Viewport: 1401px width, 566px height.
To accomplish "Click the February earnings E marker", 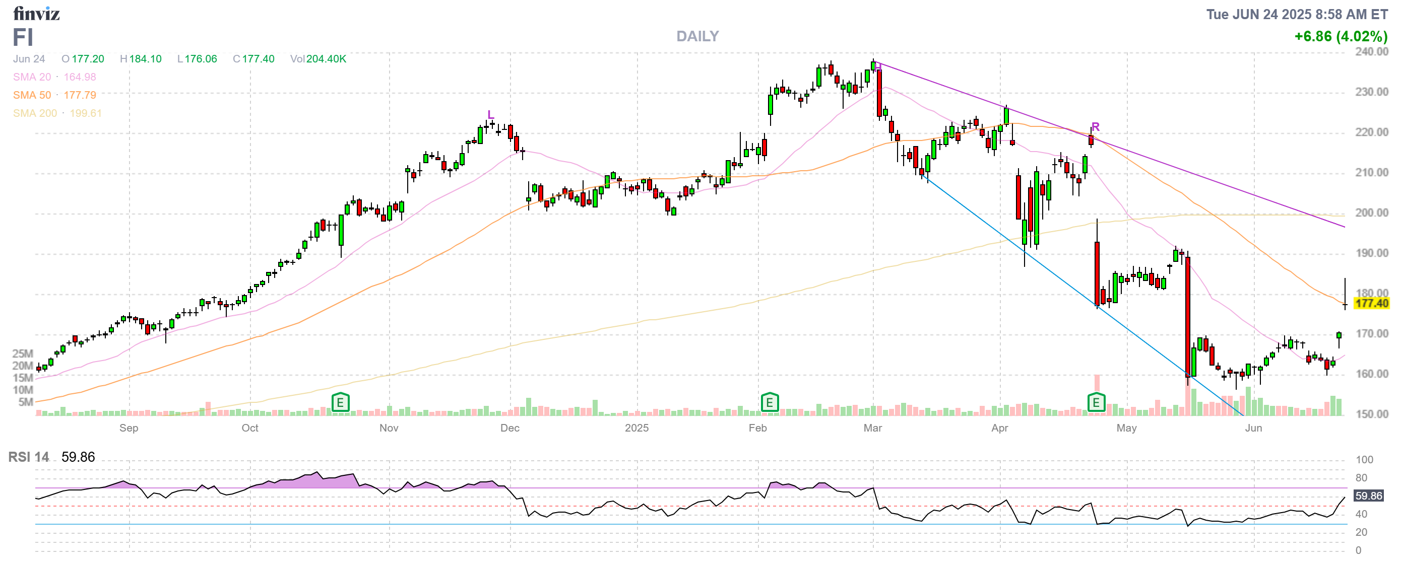I will pyautogui.click(x=769, y=402).
